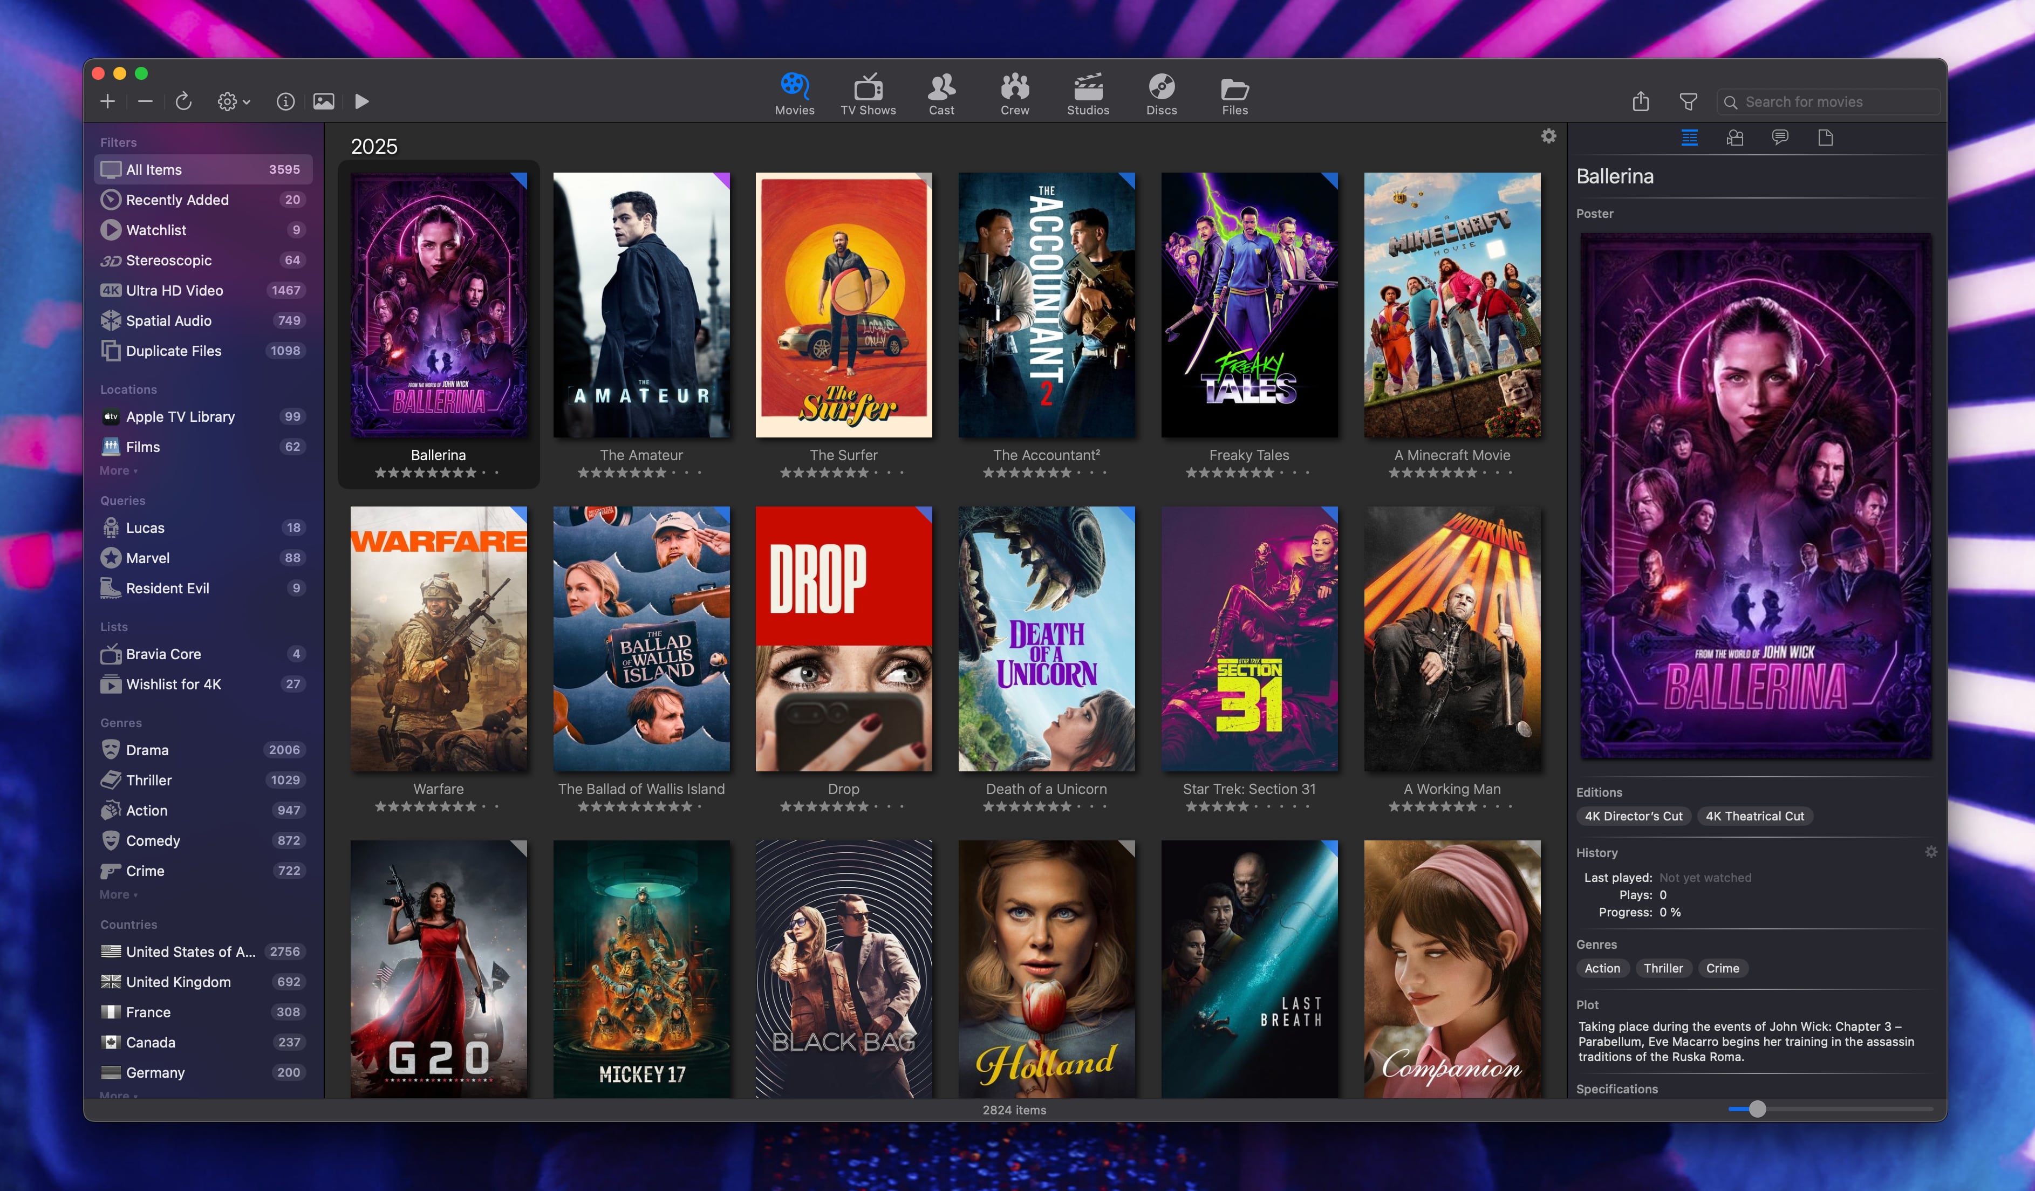Select the Watchlist filter
This screenshot has height=1191, width=2035.
click(x=203, y=230)
